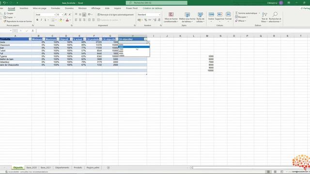The height and width of the screenshot is (174, 310).
Task: Open the Standard number format dropdown
Action: 159,15
